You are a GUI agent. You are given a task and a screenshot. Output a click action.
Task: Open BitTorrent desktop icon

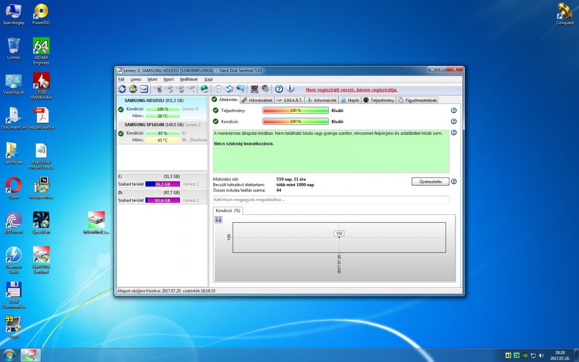click(x=14, y=223)
